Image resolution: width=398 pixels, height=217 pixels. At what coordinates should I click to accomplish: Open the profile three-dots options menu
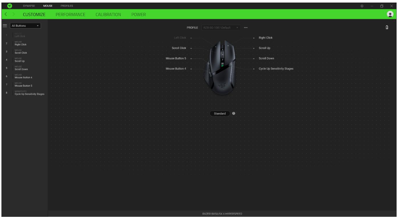(245, 28)
